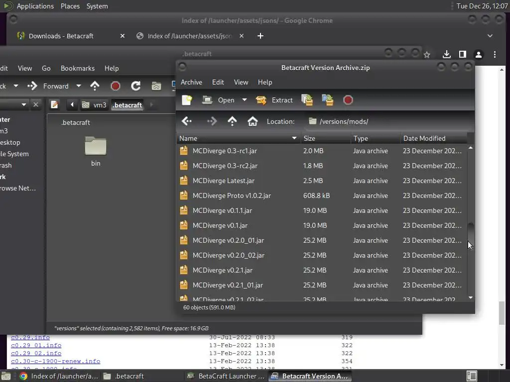
Task: Open the file manager Go menu
Action: (x=46, y=68)
